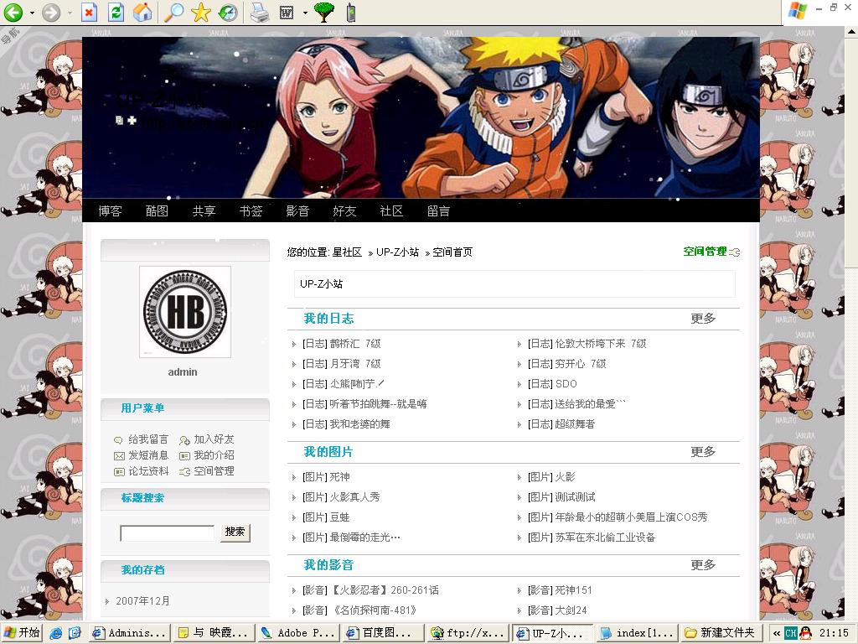Click 更多 beside 我的日志
858x644 pixels.
point(703,319)
